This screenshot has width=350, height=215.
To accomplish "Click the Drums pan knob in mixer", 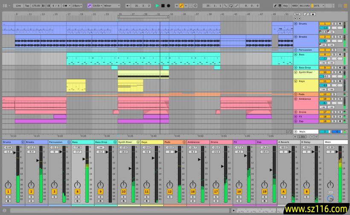I will click(x=8, y=185).
